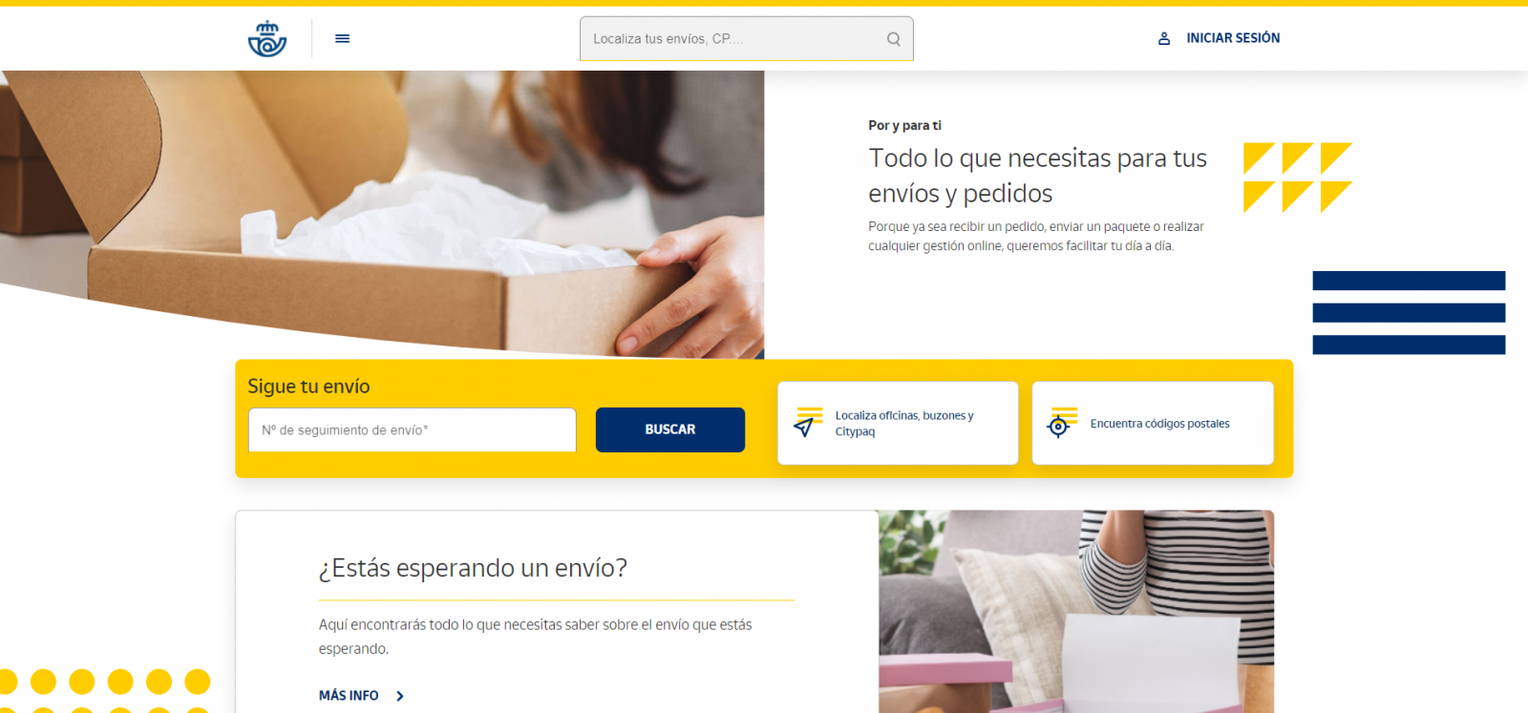The width and height of the screenshot is (1528, 713).
Task: Click the yellow triangles decorative graphic
Action: (x=1297, y=178)
